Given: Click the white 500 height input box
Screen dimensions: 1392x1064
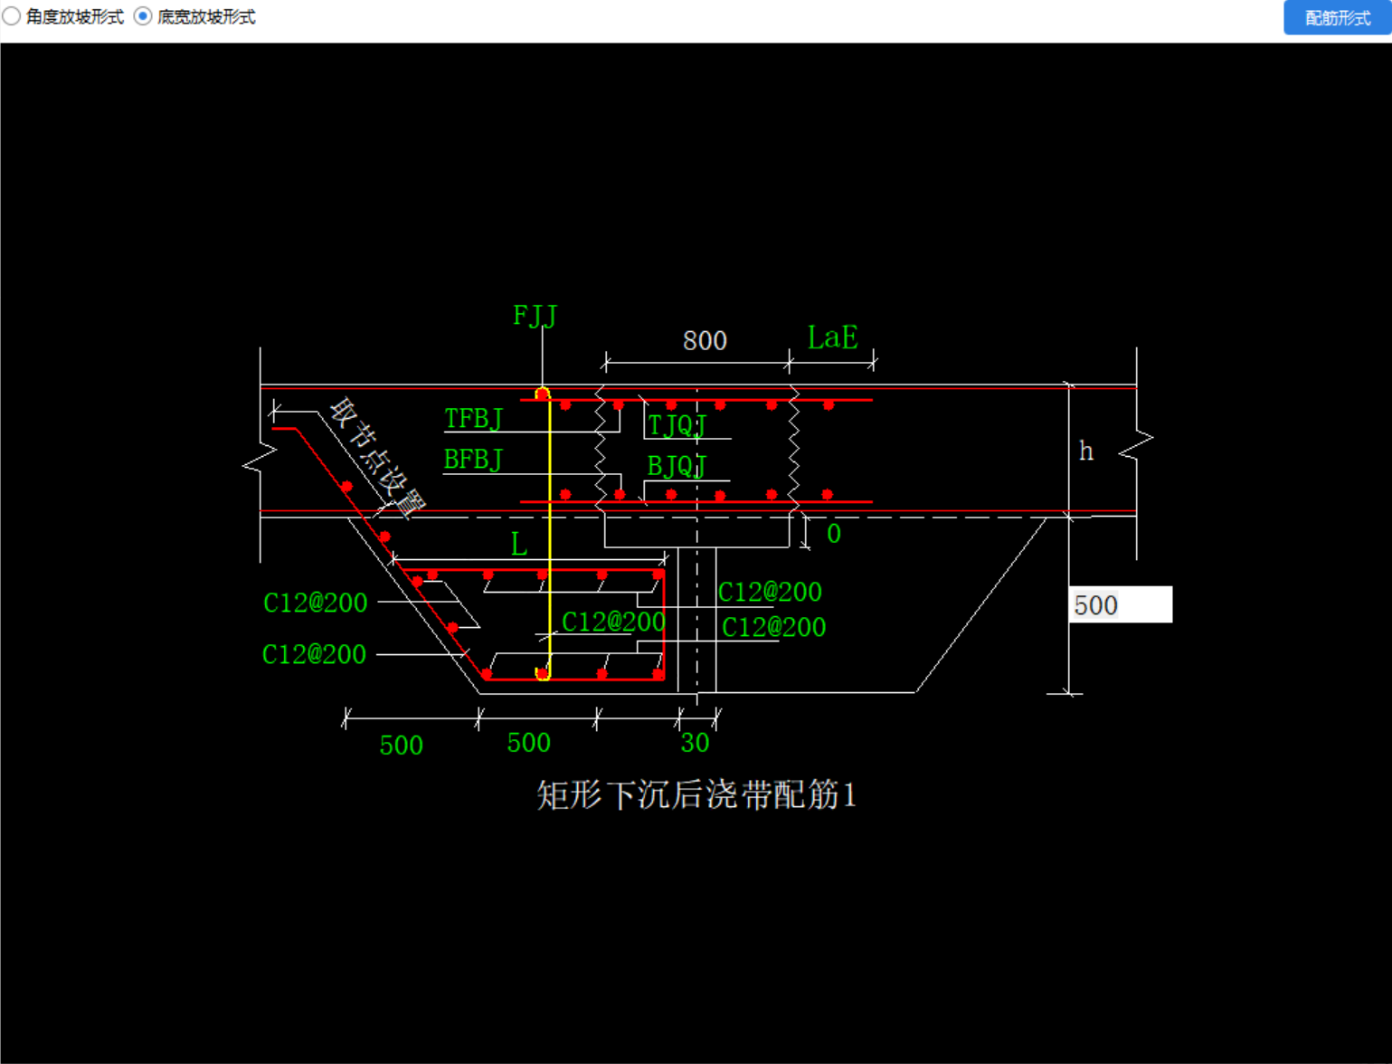Looking at the screenshot, I should pos(1121,604).
